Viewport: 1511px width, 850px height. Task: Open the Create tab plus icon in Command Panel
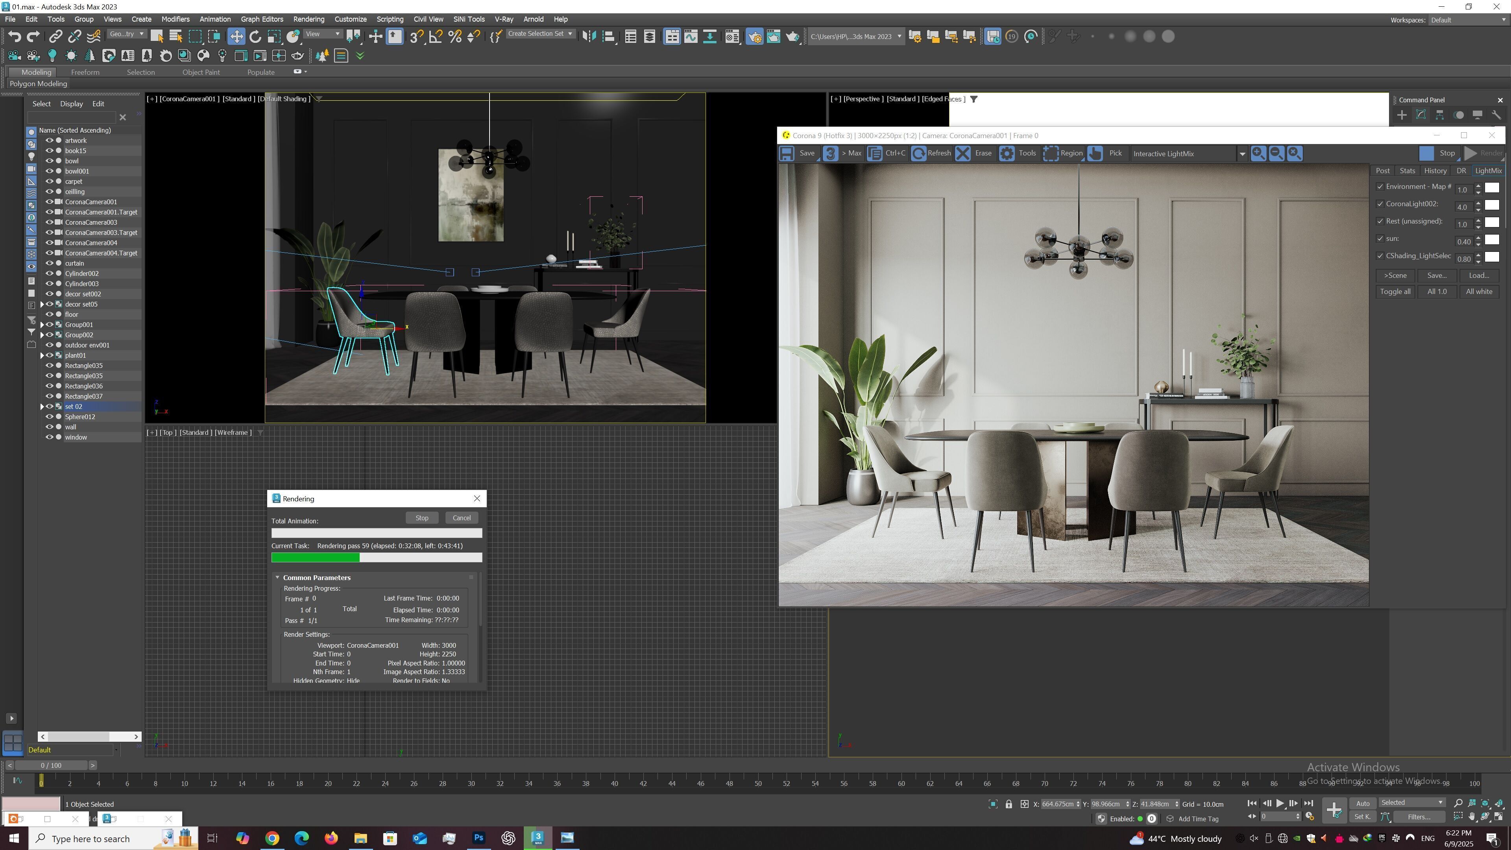1402,115
